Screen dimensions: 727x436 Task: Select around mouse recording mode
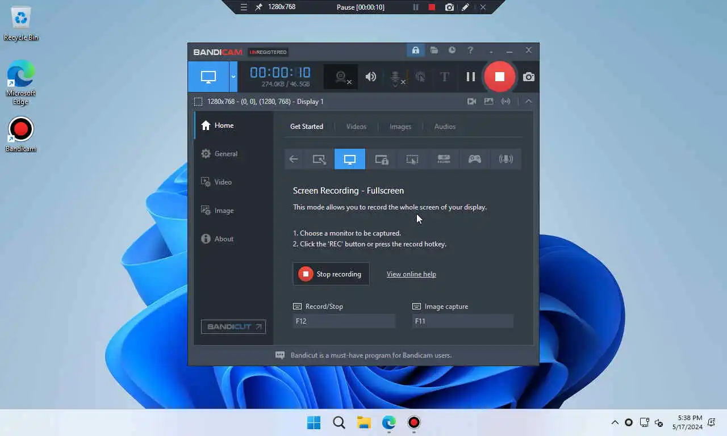point(412,159)
